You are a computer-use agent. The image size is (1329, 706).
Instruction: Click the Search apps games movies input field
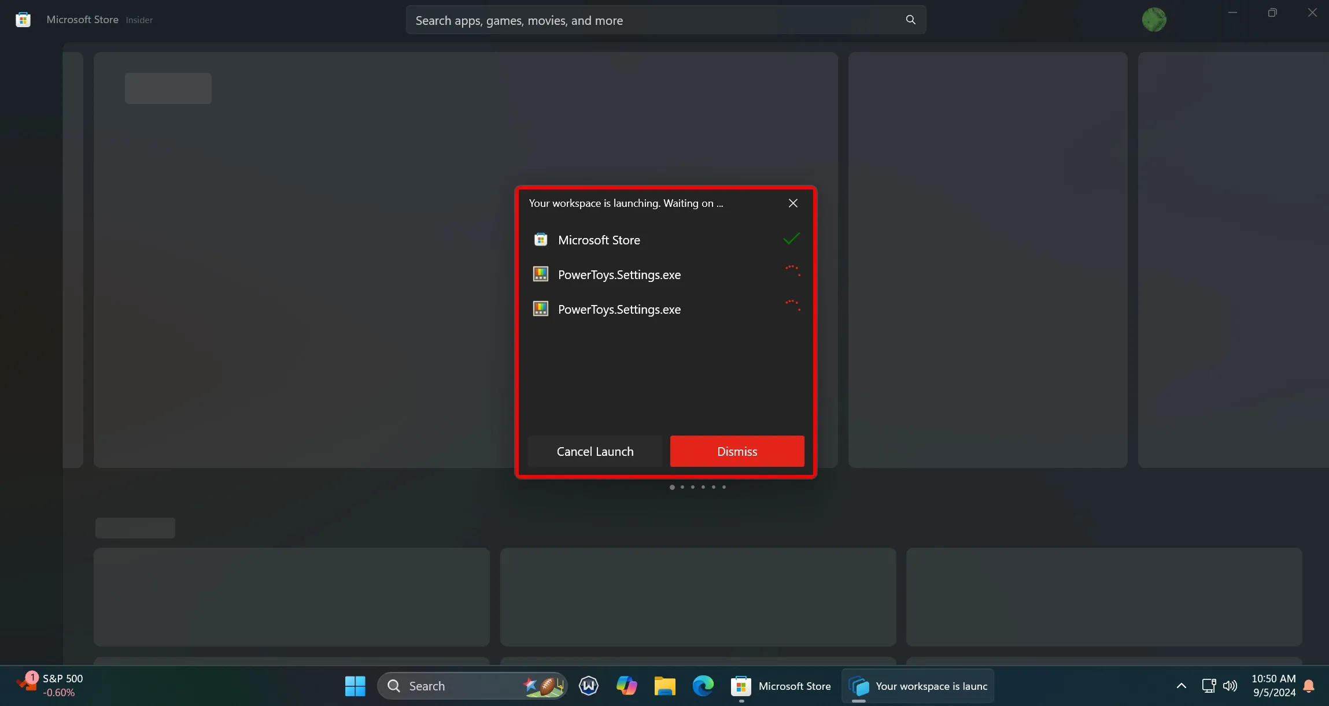(664, 20)
